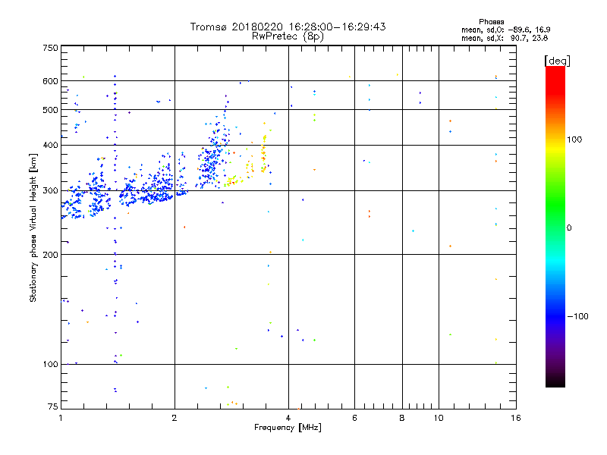Click the x-axis tick label '8'
Viewport: 607px width, 455px height.
(402, 418)
